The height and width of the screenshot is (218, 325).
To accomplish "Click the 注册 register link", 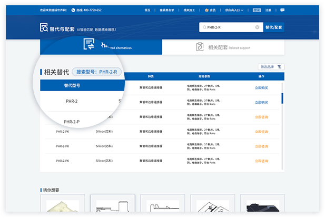I will tap(268, 10).
